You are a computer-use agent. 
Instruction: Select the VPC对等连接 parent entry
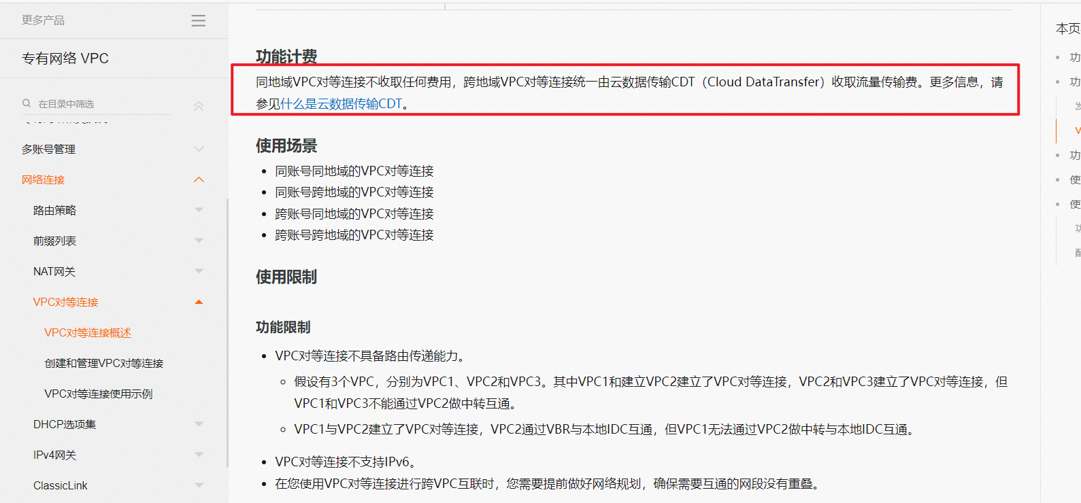click(x=65, y=302)
